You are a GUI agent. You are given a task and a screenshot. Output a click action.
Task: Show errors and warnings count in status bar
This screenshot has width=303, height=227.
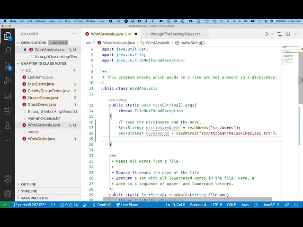(69, 205)
